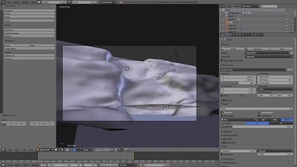Toggle the Border checkbox
This screenshot has height=167, width=297.
[x=222, y=96]
